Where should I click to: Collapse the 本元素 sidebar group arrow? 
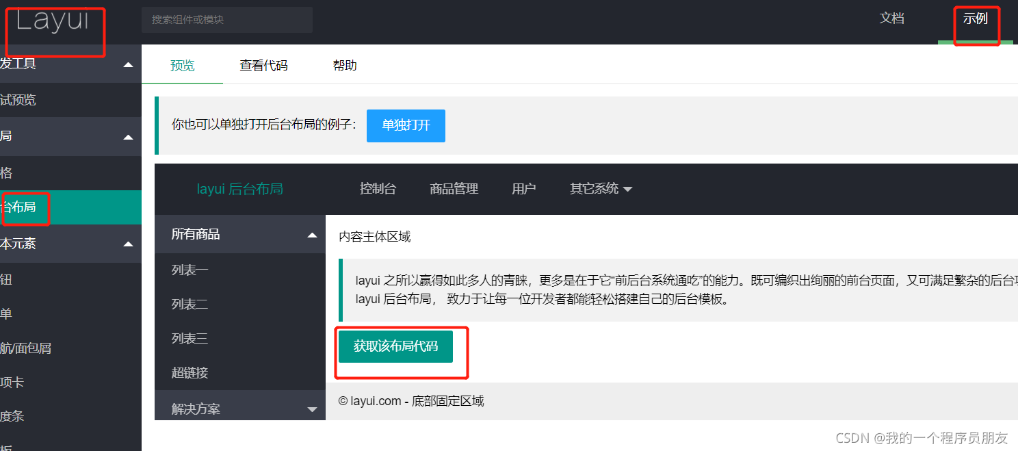(x=128, y=244)
